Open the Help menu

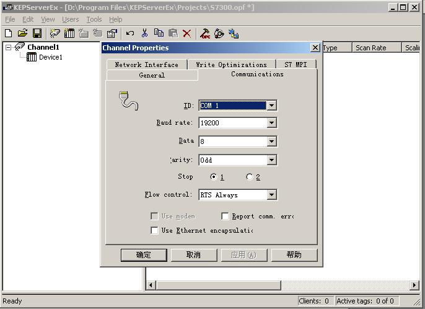tap(116, 20)
